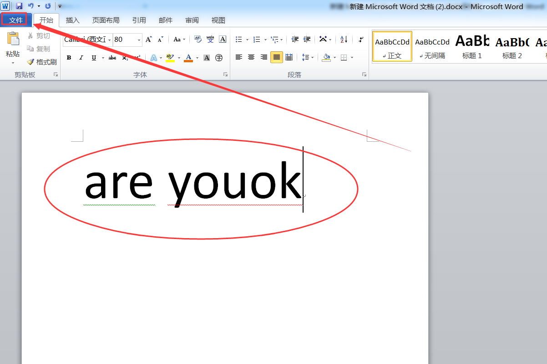The height and width of the screenshot is (364, 547).
Task: Click the Grow Font icon
Action: click(148, 40)
